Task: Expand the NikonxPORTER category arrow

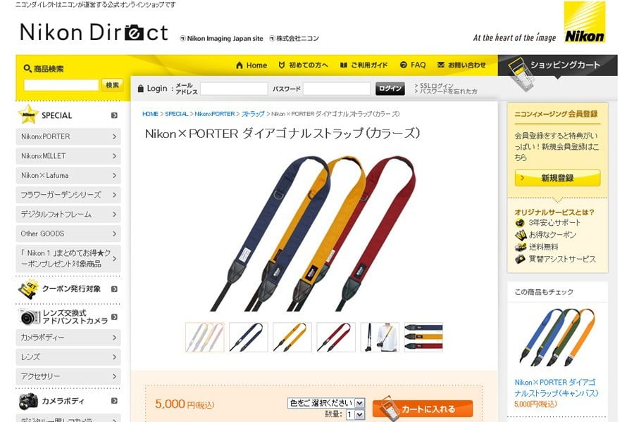Action: (114, 136)
